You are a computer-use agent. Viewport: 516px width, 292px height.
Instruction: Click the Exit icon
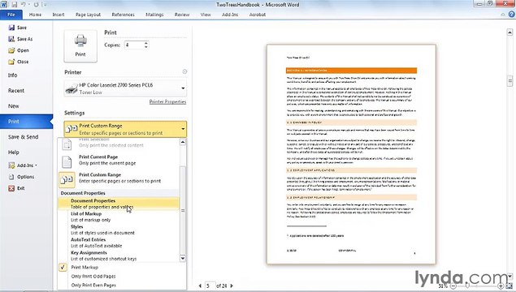[11, 188]
